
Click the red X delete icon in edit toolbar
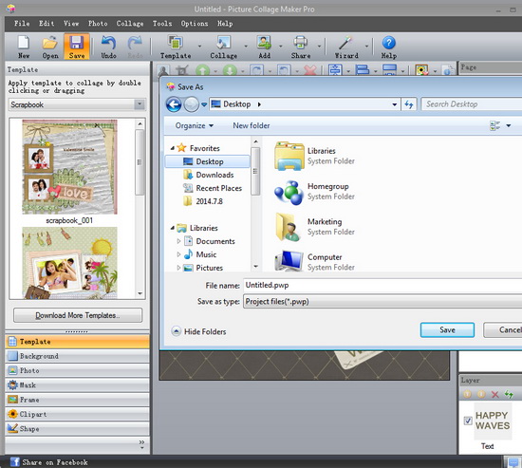click(x=310, y=70)
